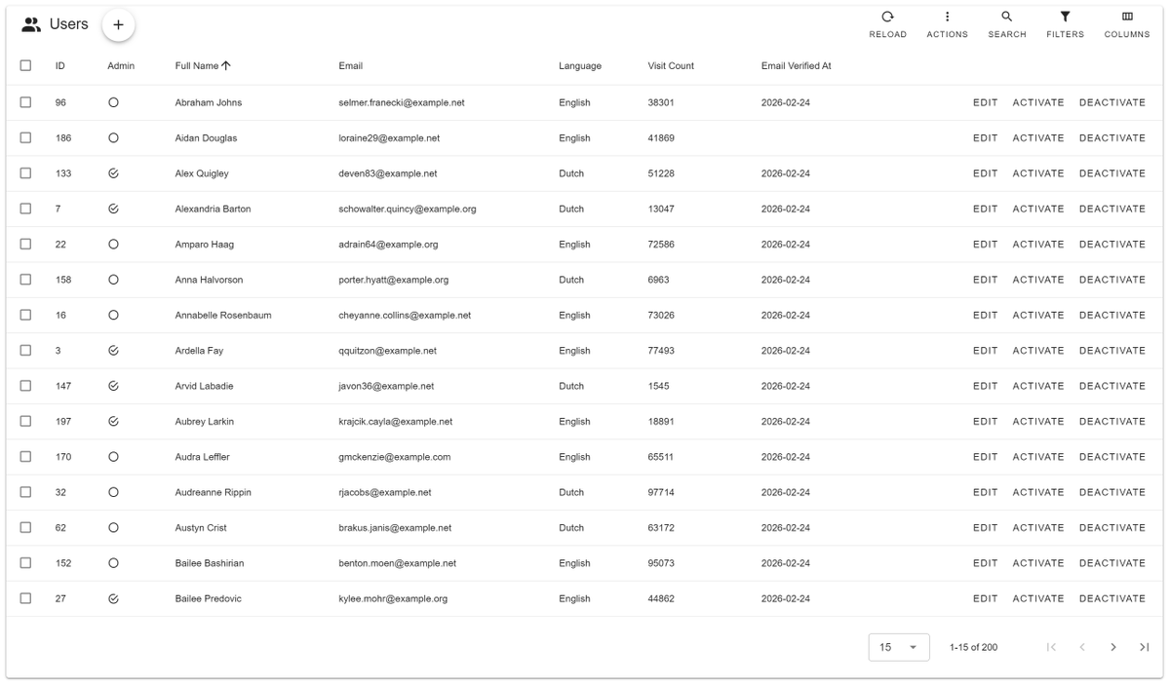
Task: Click the admin status icon for Alex Quigley
Action: click(x=113, y=173)
